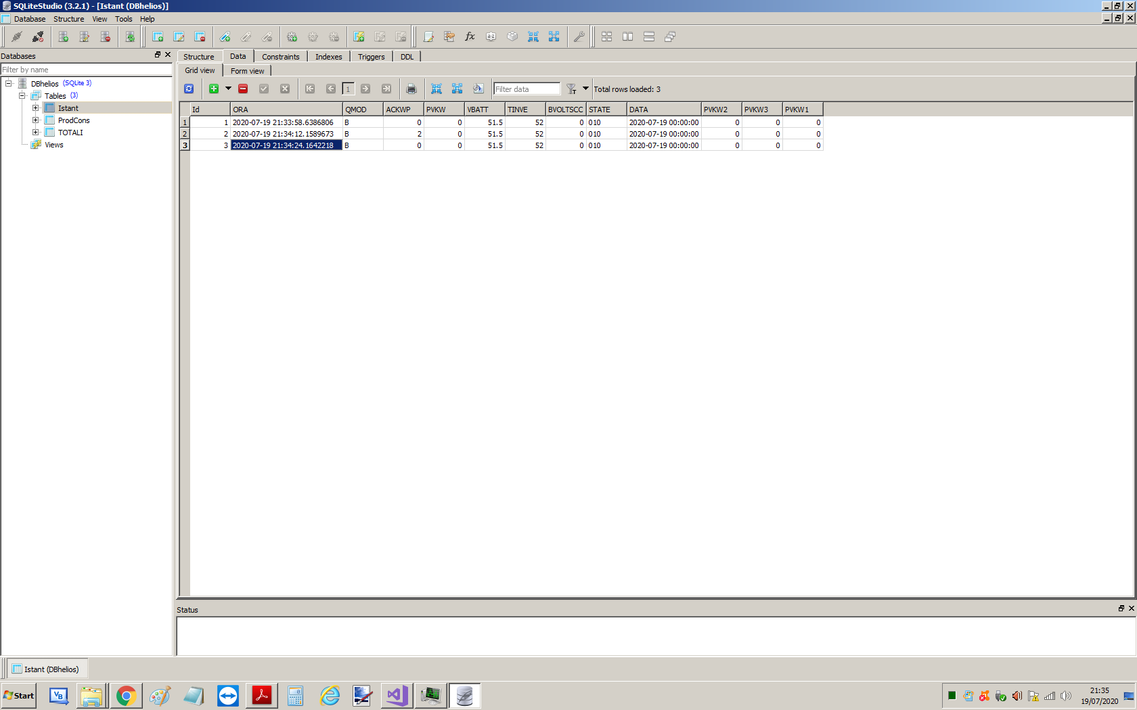
Task: Click the Filter data input field
Action: point(527,89)
